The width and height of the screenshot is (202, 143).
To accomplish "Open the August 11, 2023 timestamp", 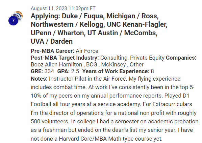I will click(63, 8).
